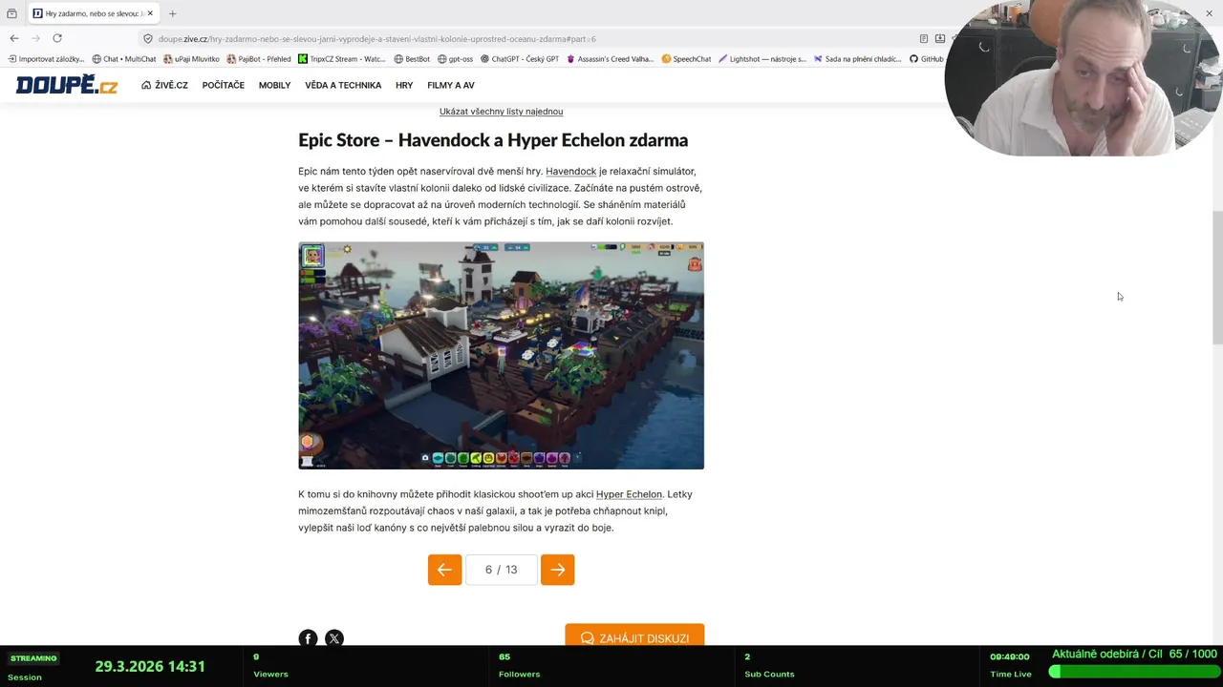Open the ChatGPT - Český GPT bookmark

point(520,59)
